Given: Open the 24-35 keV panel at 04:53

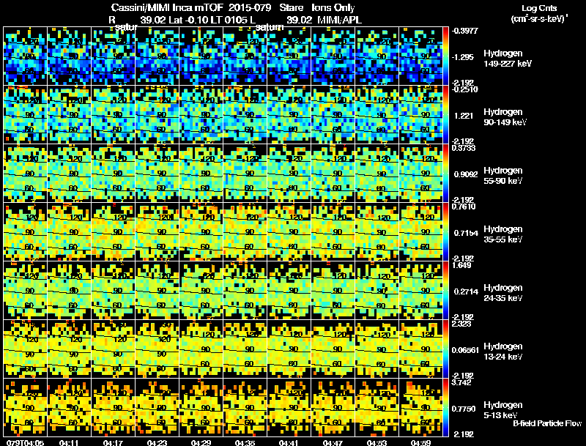Looking at the screenshot, I should point(377,290).
